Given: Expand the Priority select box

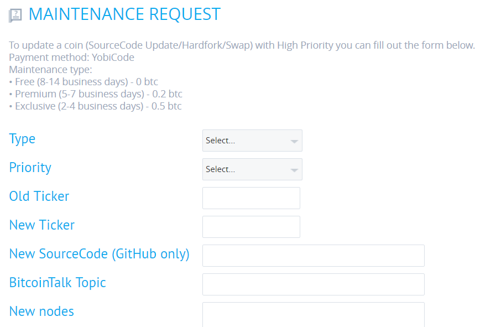Looking at the screenshot, I should coord(252,169).
